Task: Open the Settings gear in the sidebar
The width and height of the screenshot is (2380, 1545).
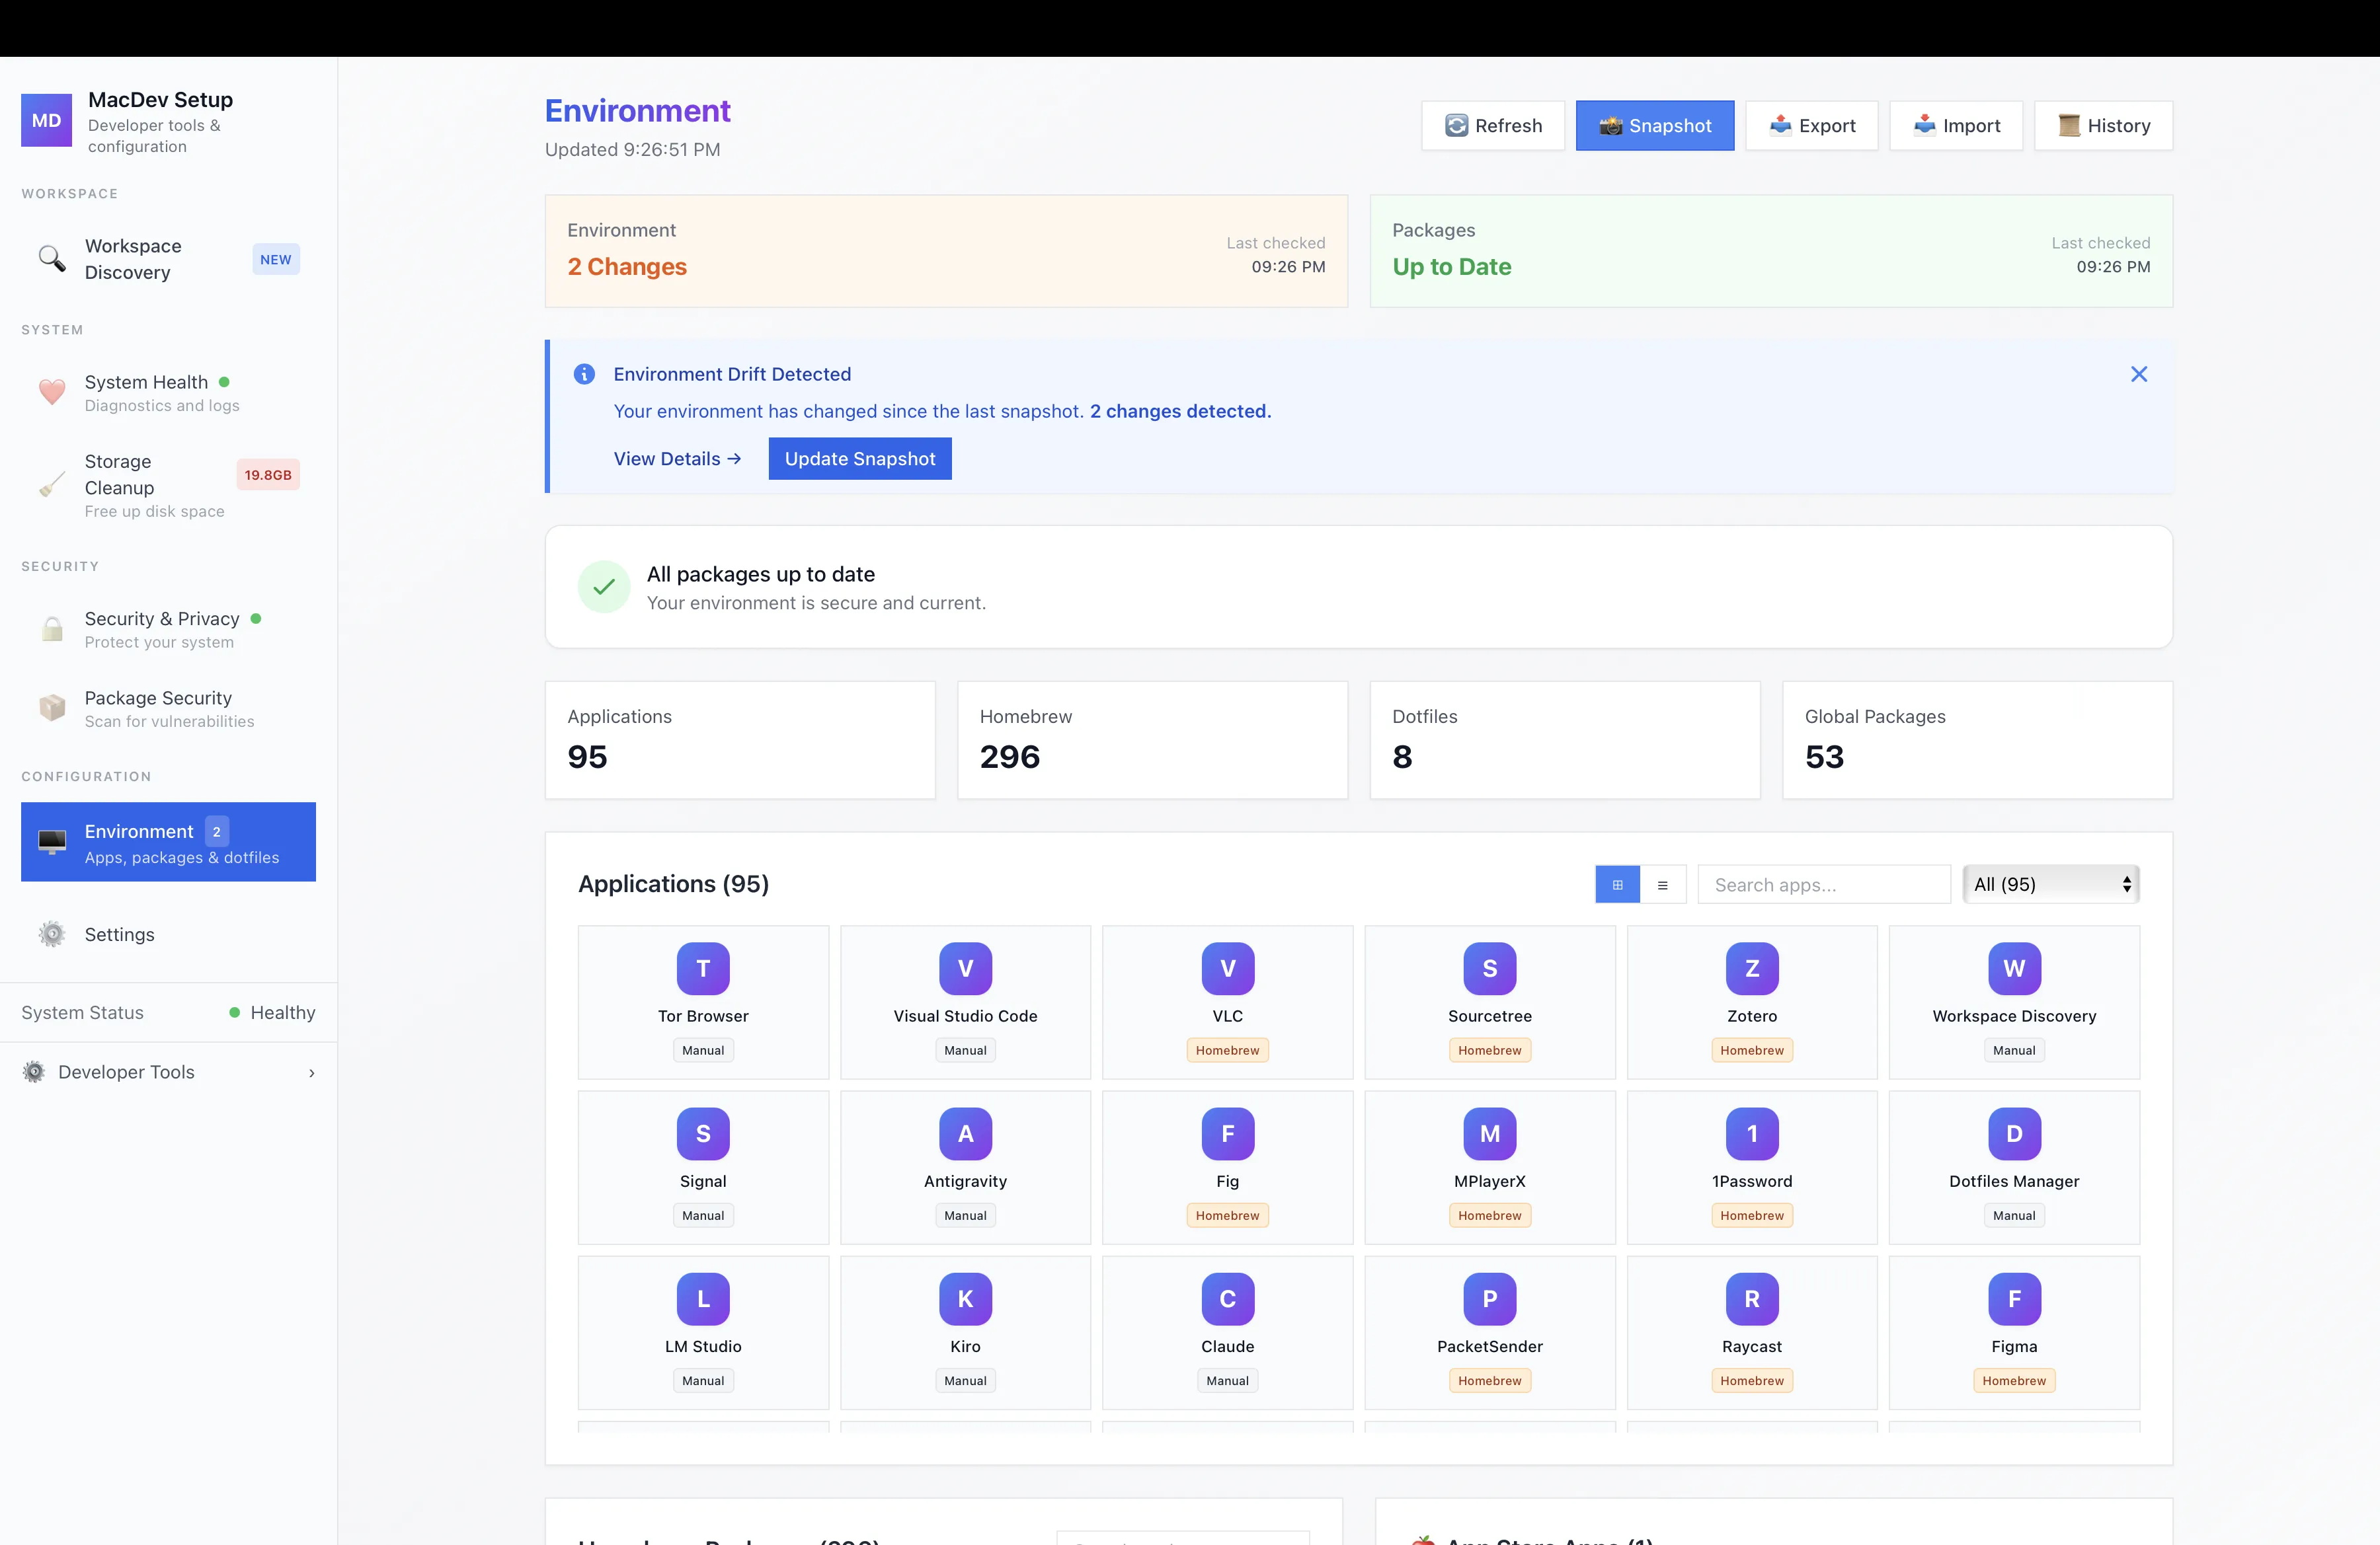Action: click(x=119, y=933)
